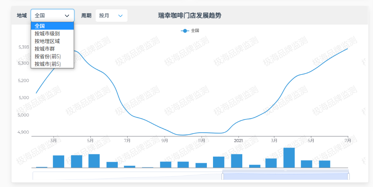Choose 按地理区域 from the dropdown list
This screenshot has width=373, height=187.
[x=52, y=41]
